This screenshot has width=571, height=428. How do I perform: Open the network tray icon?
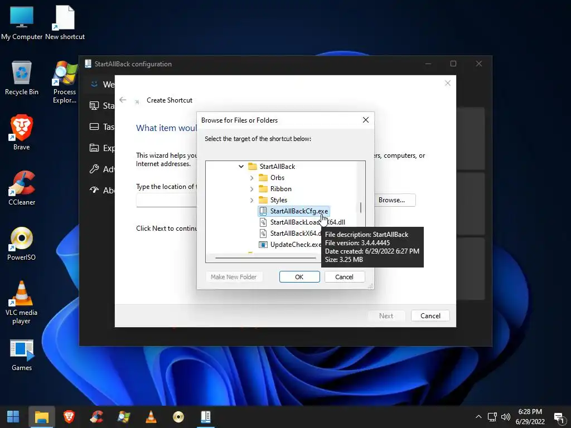(492, 417)
